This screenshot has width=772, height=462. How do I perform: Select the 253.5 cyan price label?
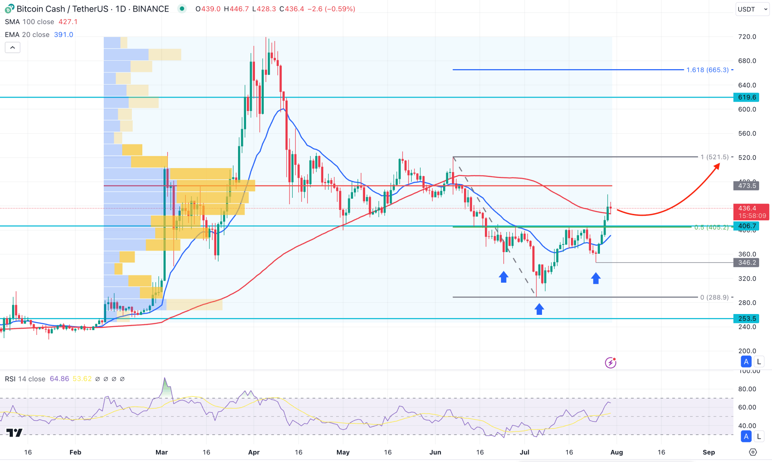[747, 318]
